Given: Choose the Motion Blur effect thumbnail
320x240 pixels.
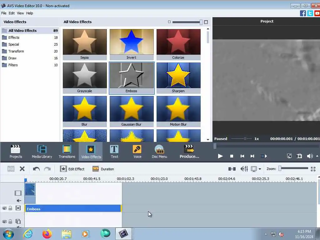Looking at the screenshot, I should 178,112.
